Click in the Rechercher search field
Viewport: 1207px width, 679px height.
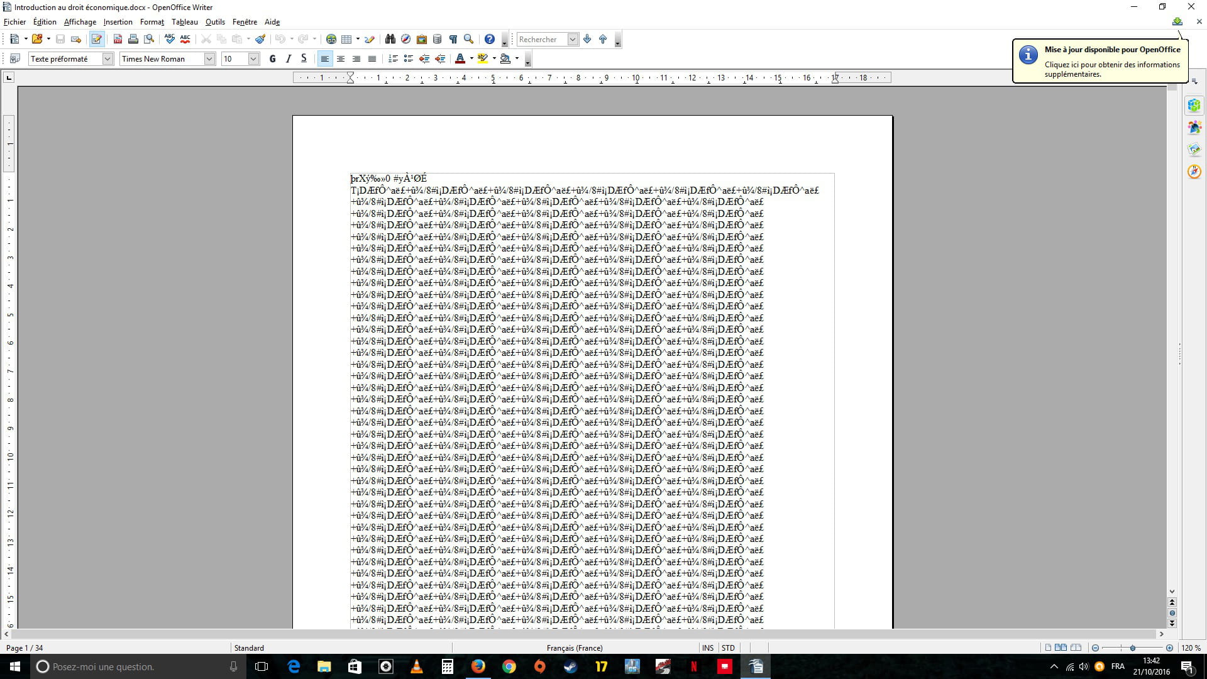541,39
